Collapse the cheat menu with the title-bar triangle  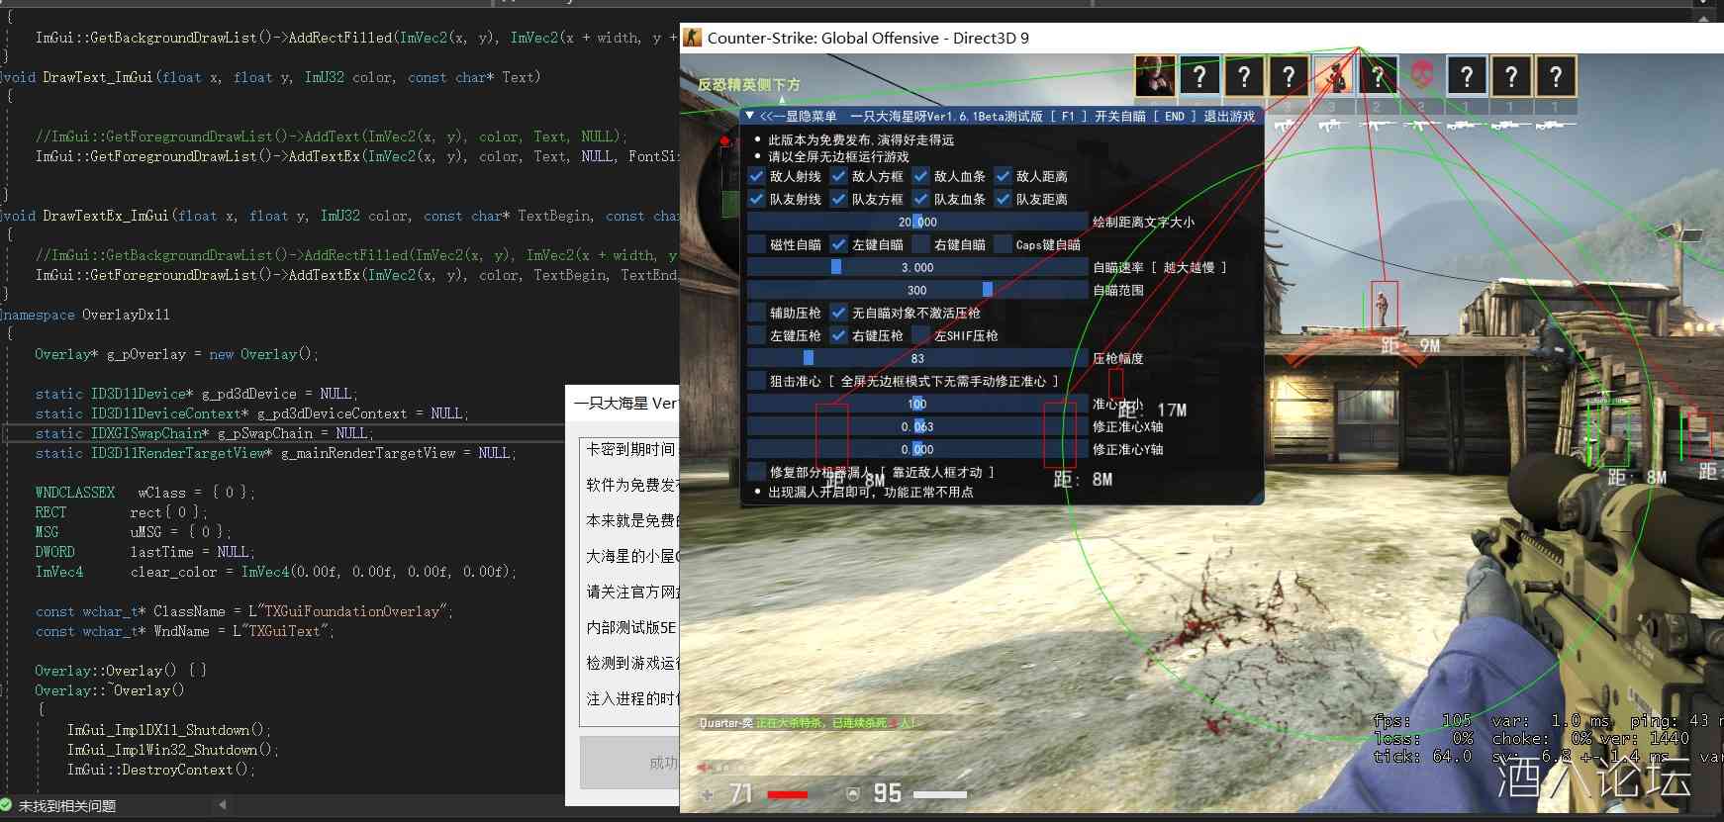pyautogui.click(x=750, y=116)
